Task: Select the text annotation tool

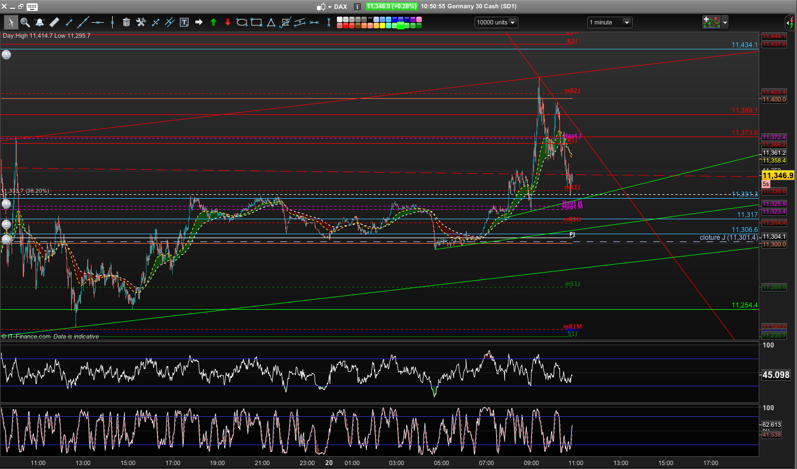Action: click(184, 22)
